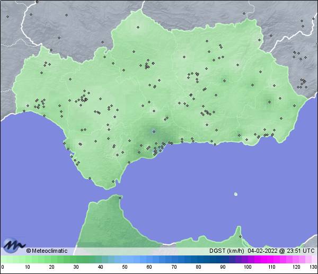318x274 pixels.
Task: Click the Meteoclimatic wave logo
Action: pyautogui.click(x=14, y=245)
